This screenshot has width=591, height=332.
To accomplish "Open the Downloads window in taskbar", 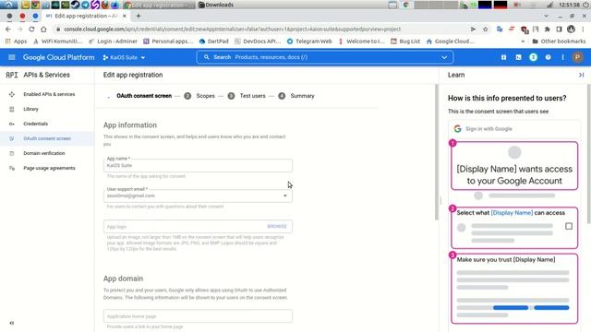I will 216,5.
